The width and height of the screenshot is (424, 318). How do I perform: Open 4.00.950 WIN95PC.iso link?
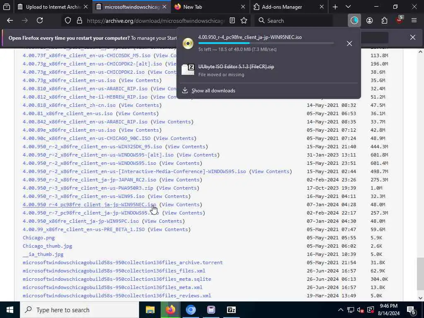pos(81,221)
